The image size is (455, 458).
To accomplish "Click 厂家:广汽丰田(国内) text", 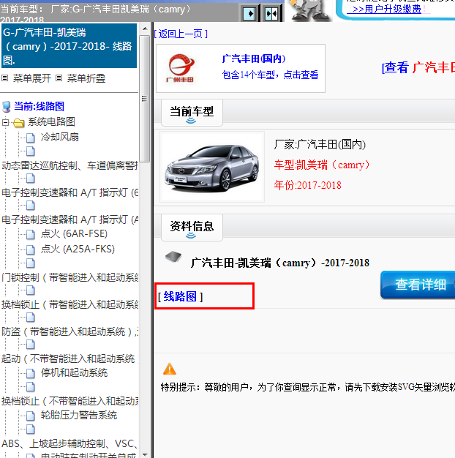I will (x=320, y=145).
